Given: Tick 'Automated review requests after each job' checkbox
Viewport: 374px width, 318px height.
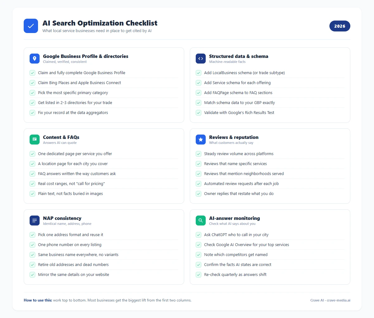Looking at the screenshot, I should pos(199,184).
